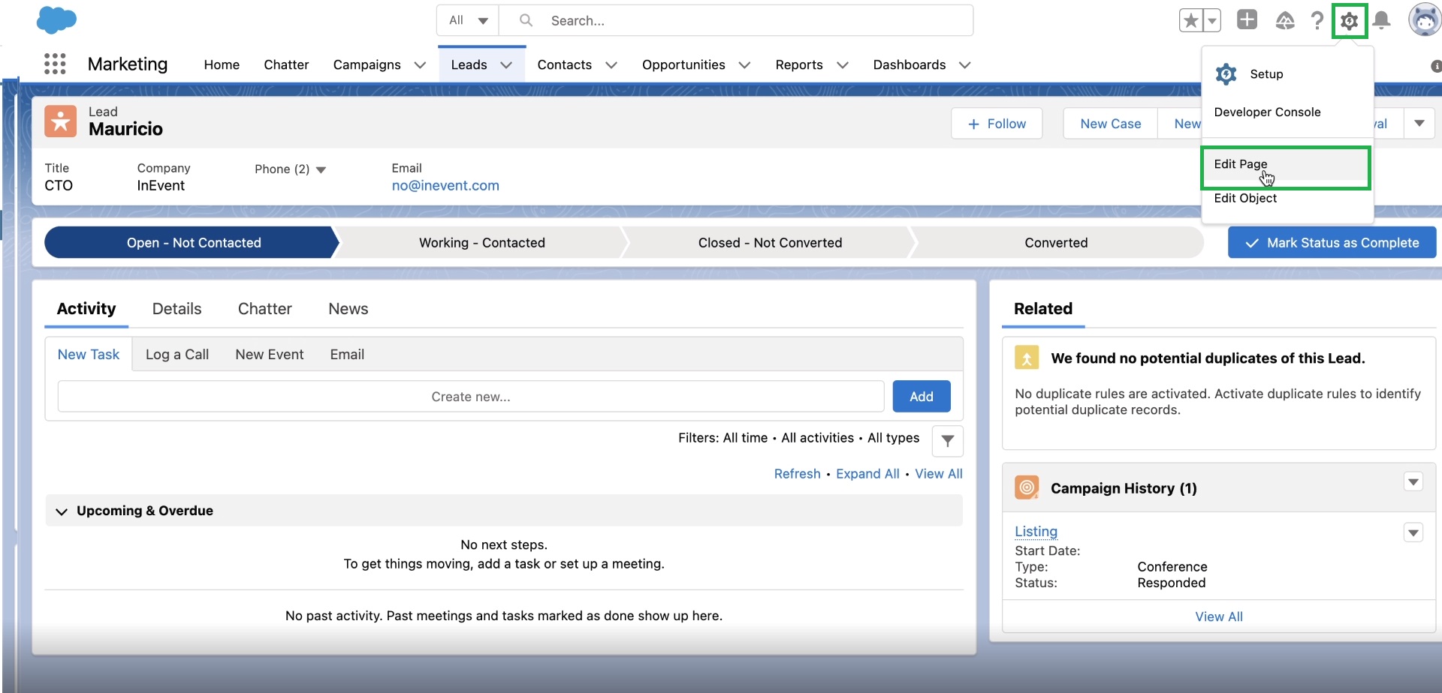Click the Add task button
The width and height of the screenshot is (1442, 693).
922,397
